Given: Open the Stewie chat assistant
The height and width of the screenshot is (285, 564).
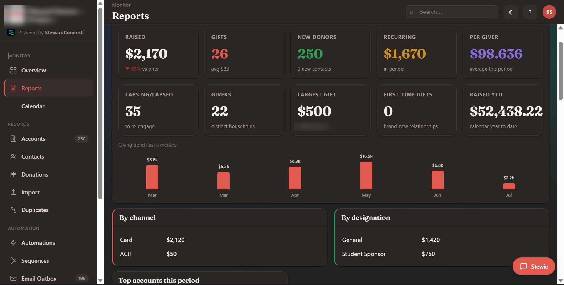Looking at the screenshot, I should 534,266.
